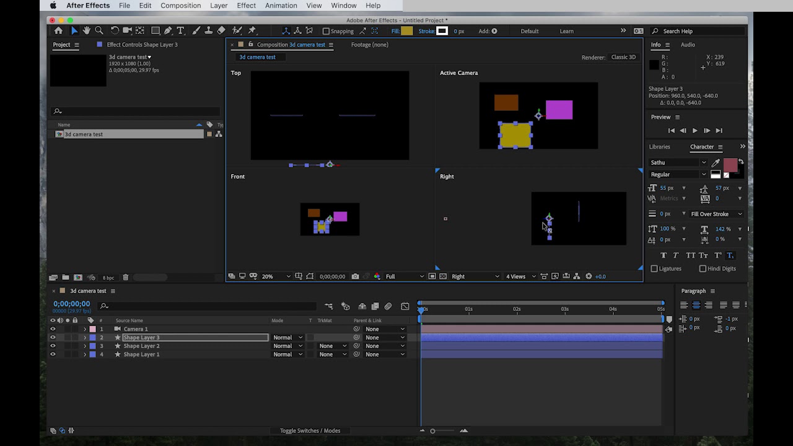Screen dimensions: 793x446
Task: Open the Edit menu
Action: [145, 6]
